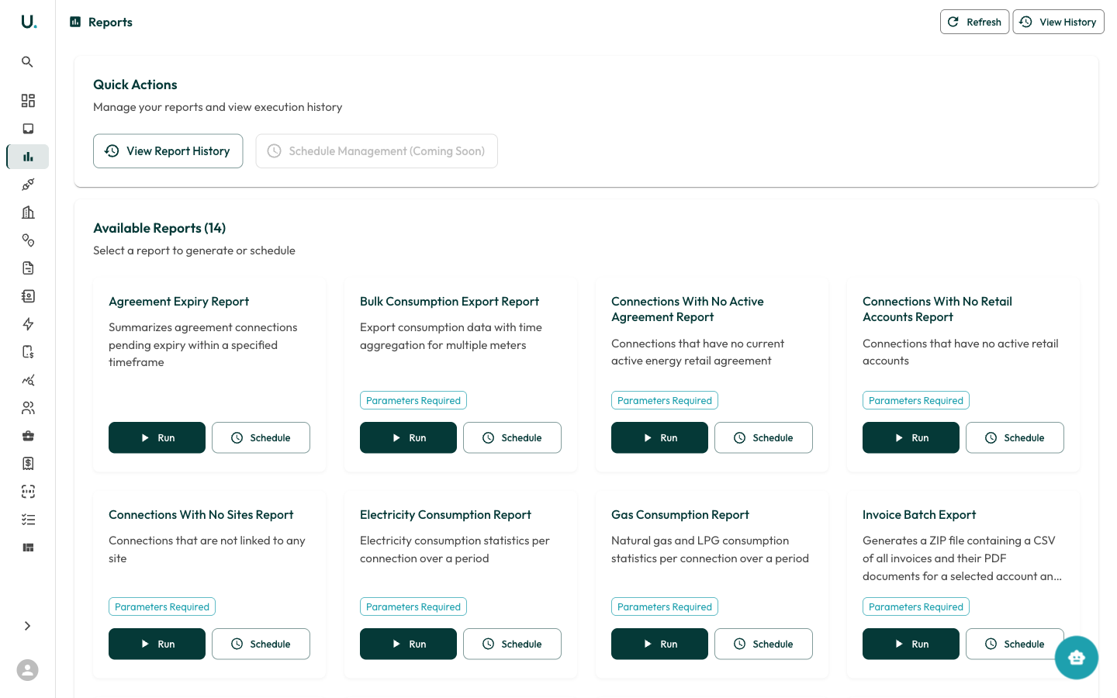The height and width of the screenshot is (698, 1117).
Task: Click Parameters Required tag on No Sites card
Action: point(162,606)
